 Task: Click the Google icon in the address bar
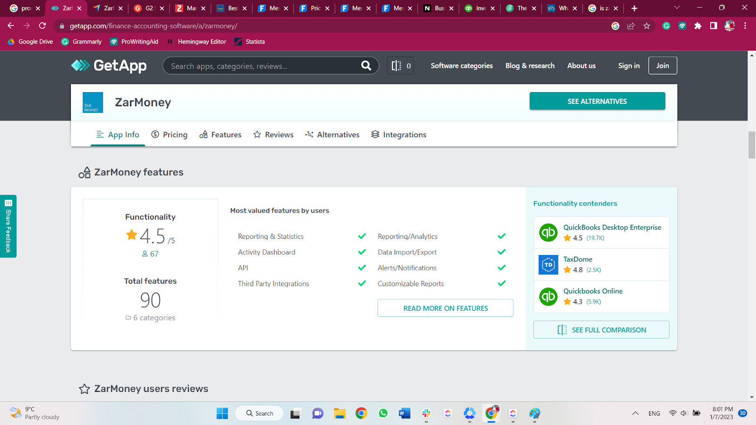(x=615, y=26)
